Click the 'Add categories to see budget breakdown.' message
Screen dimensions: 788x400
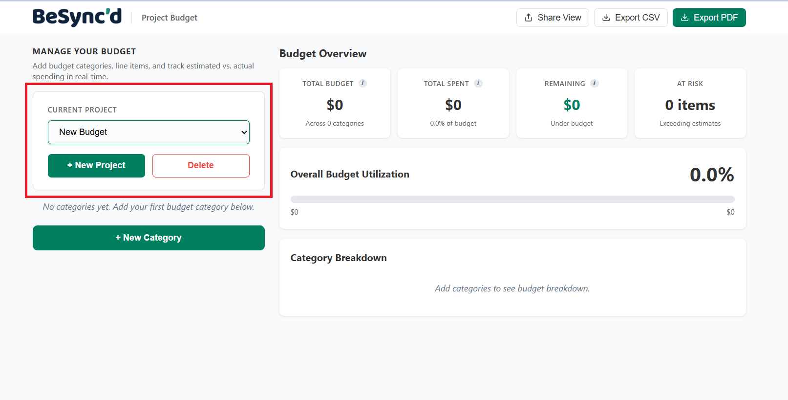512,289
